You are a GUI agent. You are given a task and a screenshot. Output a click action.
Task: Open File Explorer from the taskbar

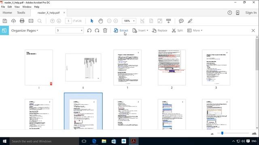tap(104, 141)
